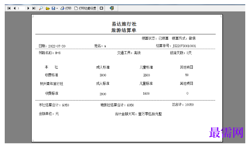Click the label 杭州青年旅行社
250x144 pixels.
tap(51, 84)
